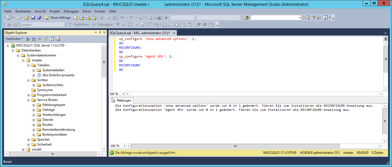This screenshot has width=392, height=167.
Task: Open the Verbinden dropdown
Action: (x=14, y=39)
